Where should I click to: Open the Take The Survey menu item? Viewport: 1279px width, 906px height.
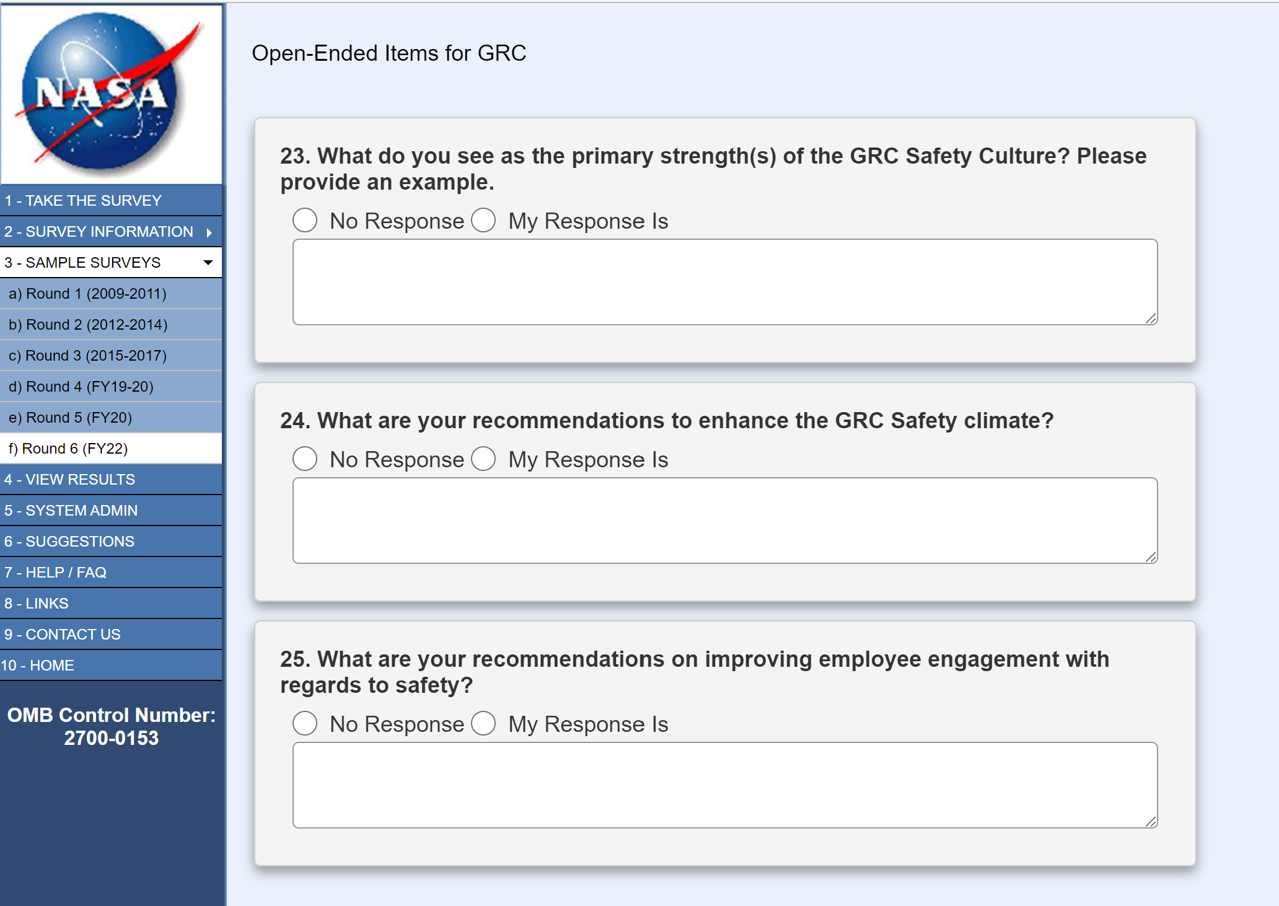click(83, 201)
